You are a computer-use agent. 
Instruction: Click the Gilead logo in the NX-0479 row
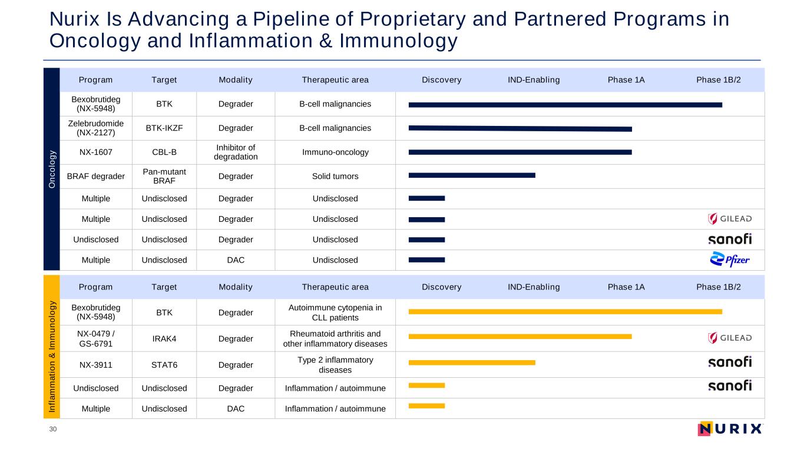(730, 338)
